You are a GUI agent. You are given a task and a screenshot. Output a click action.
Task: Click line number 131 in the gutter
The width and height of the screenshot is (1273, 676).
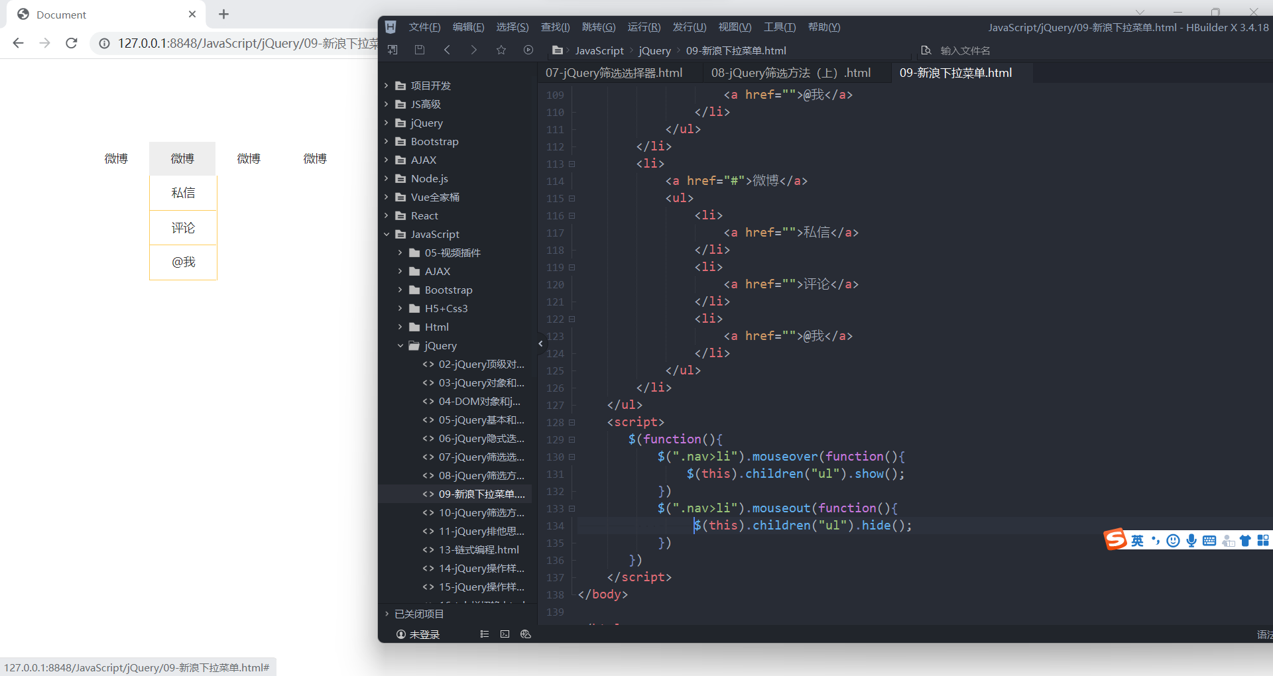point(555,474)
